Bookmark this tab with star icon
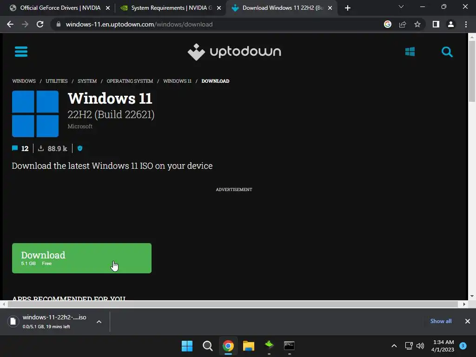This screenshot has width=476, height=357. 417,24
